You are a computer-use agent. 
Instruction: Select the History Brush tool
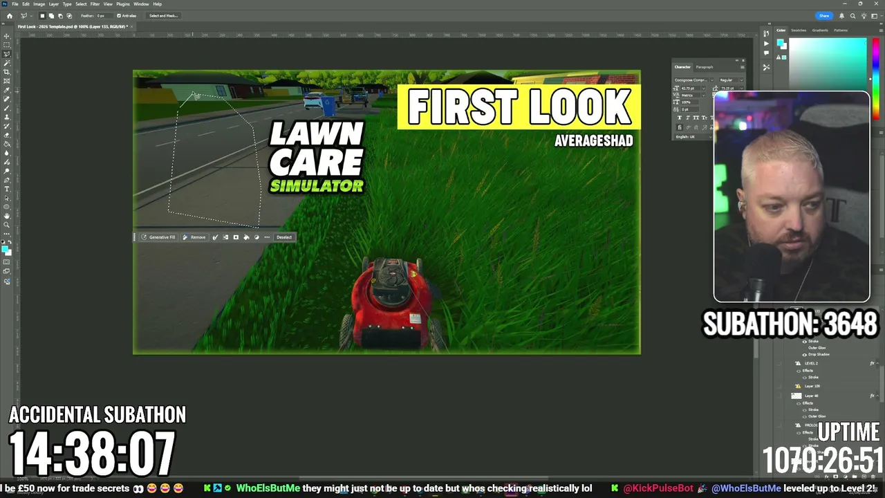(7, 126)
